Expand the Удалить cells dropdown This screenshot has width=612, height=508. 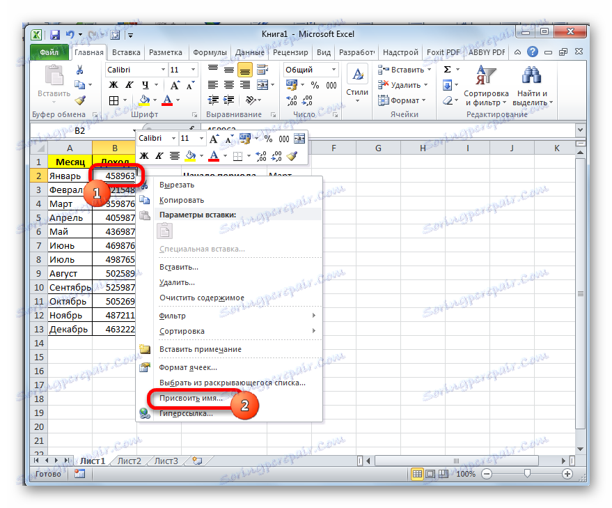tap(426, 85)
